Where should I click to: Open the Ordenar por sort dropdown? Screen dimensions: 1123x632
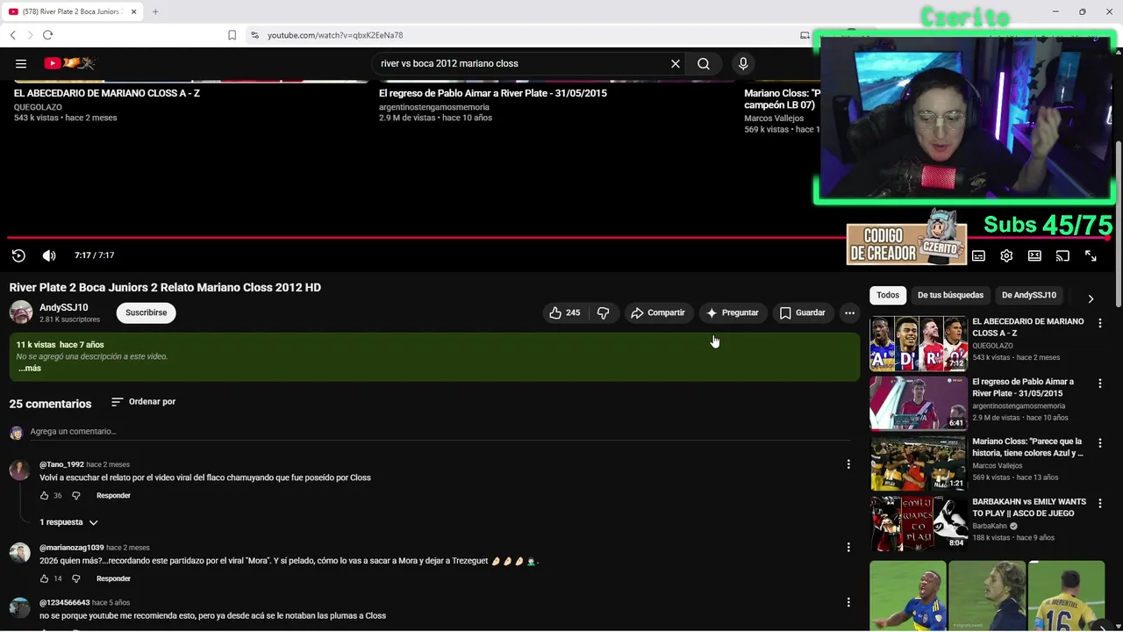[143, 402]
